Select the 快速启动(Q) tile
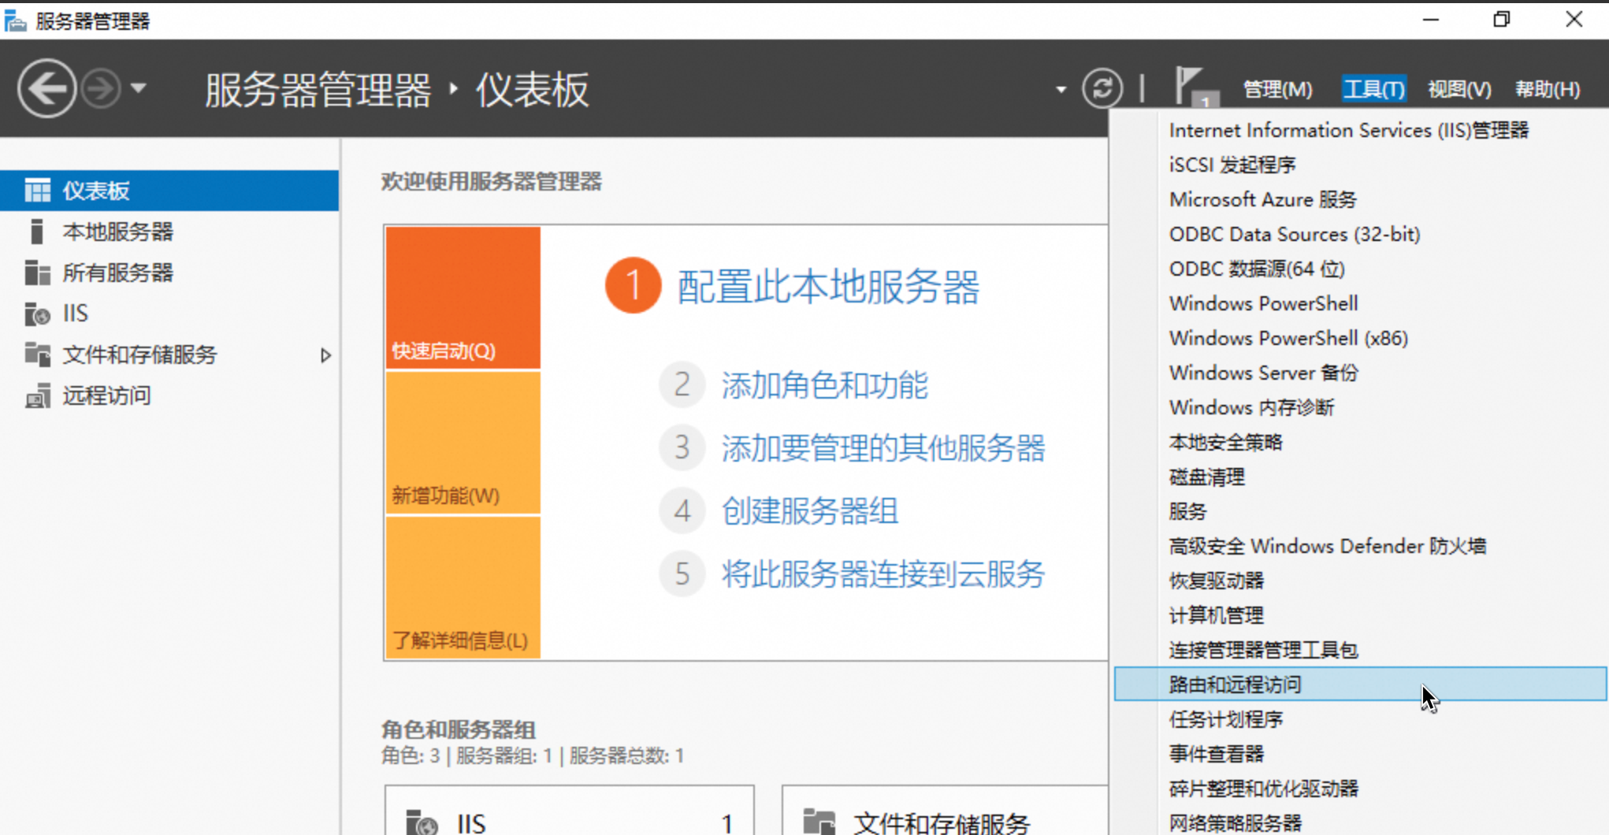 (463, 298)
